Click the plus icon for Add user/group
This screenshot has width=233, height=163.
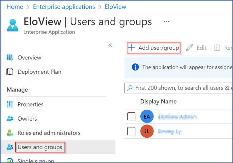[132, 48]
